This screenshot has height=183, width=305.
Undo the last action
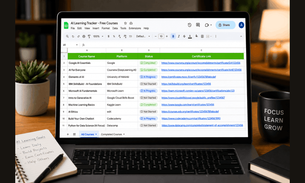coord(73,36)
